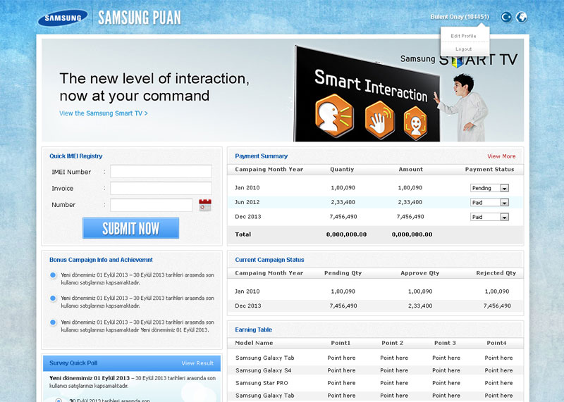Click Jan 2010 in Payment Summary

click(247, 187)
